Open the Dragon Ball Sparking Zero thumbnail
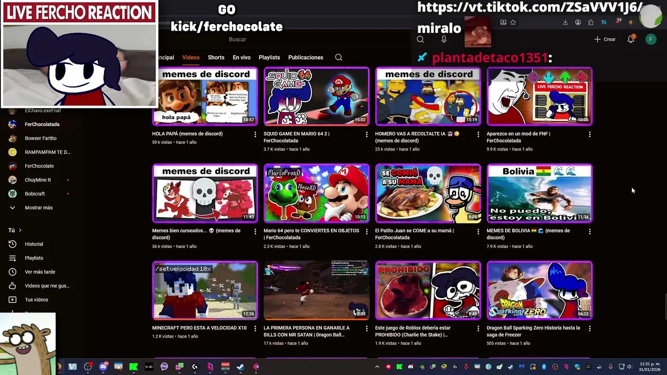667x375 pixels. point(539,290)
